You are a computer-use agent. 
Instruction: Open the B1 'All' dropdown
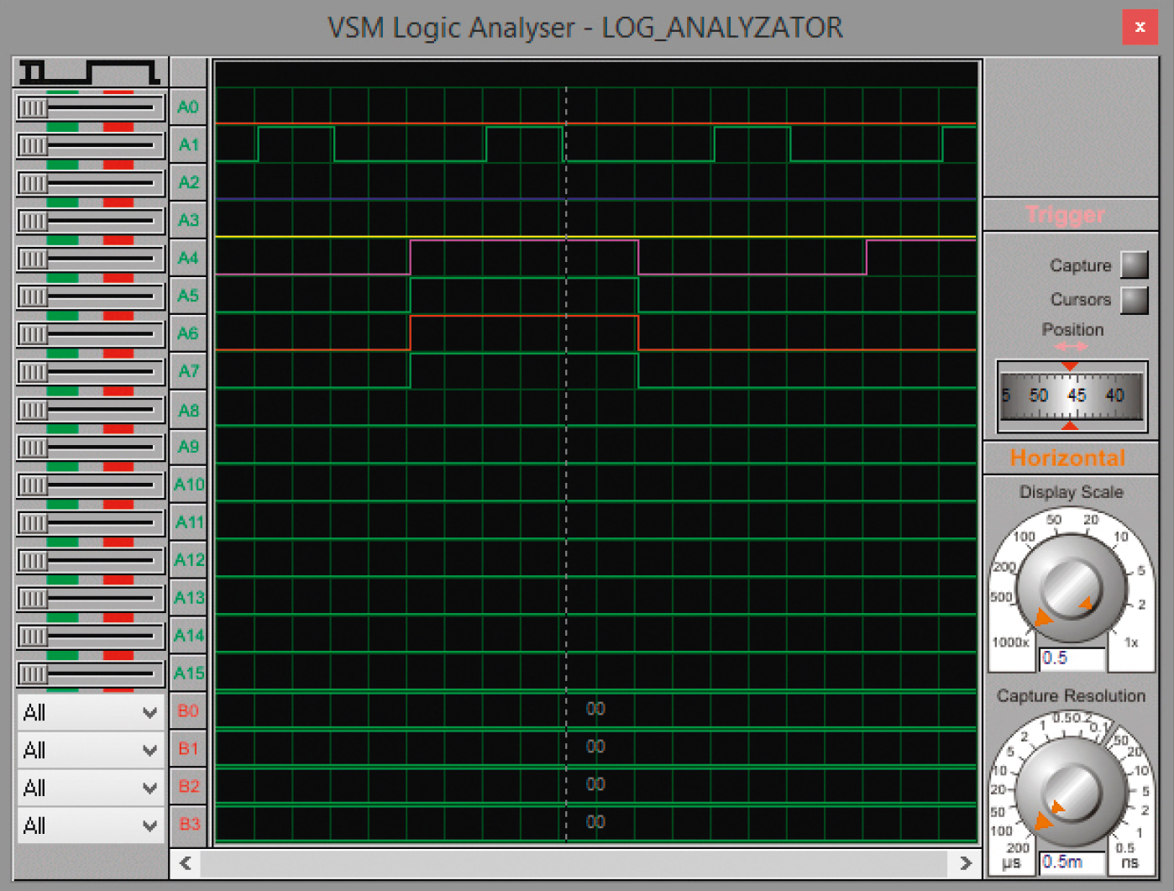point(90,750)
